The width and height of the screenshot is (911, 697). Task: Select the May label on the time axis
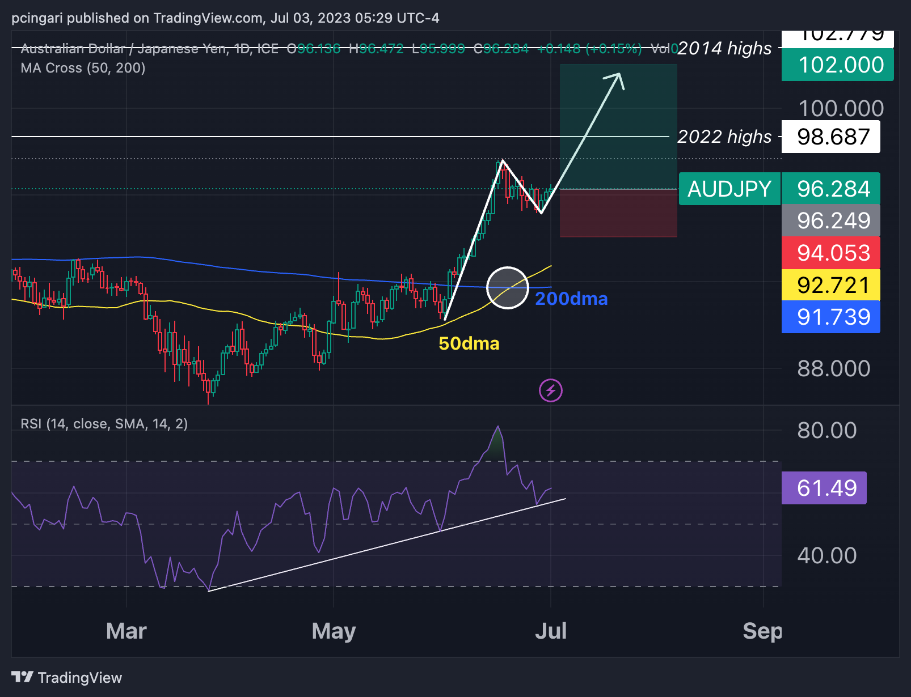[334, 631]
